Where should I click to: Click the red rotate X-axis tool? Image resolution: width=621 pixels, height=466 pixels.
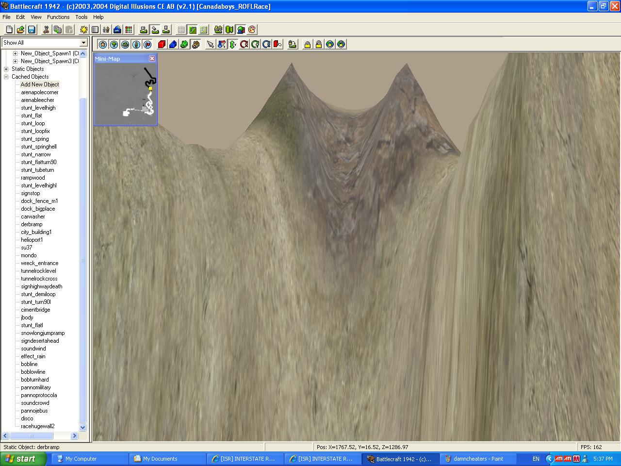(x=244, y=44)
